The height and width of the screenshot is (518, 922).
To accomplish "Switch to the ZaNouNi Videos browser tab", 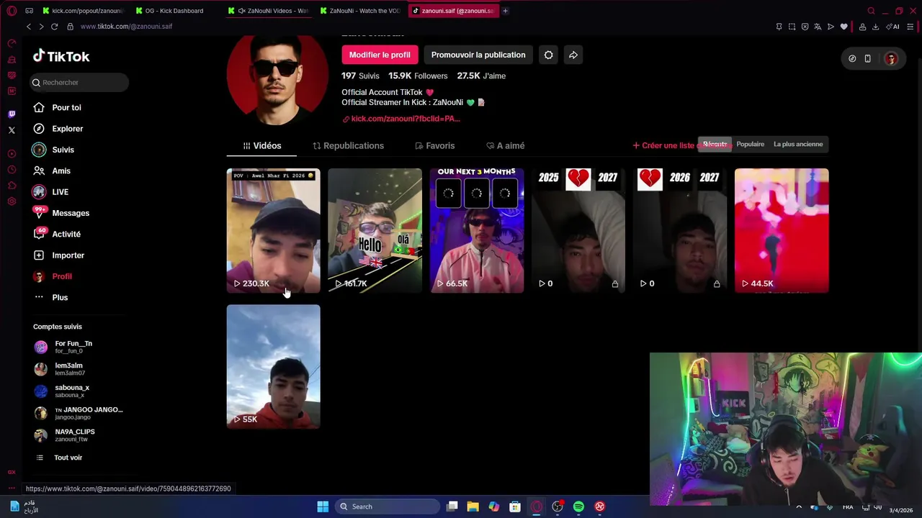I will click(x=268, y=11).
